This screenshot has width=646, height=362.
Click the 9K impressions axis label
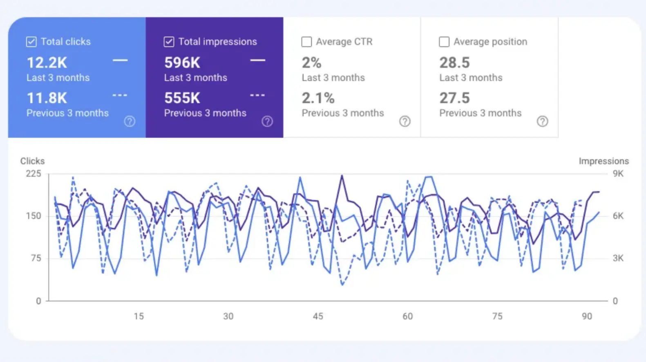[618, 174]
